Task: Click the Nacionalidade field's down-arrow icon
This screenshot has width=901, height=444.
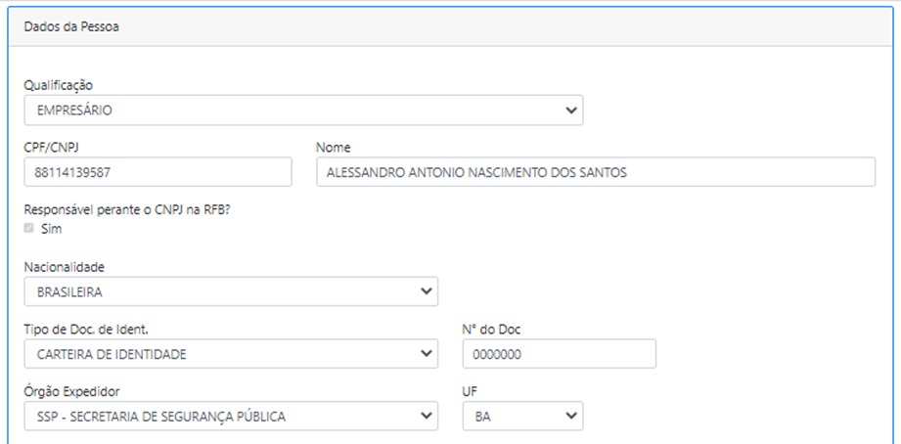Action: [426, 291]
